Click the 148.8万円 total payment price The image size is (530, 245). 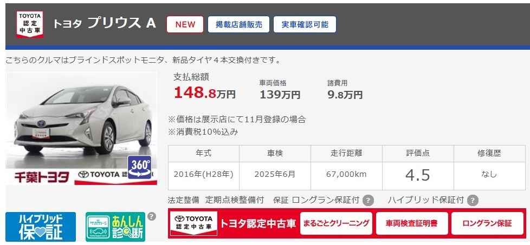coord(205,93)
